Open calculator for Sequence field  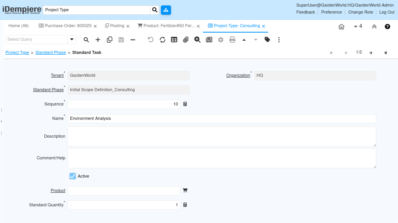pyautogui.click(x=185, y=104)
